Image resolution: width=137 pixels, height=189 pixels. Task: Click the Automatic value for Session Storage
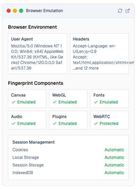coord(115,165)
